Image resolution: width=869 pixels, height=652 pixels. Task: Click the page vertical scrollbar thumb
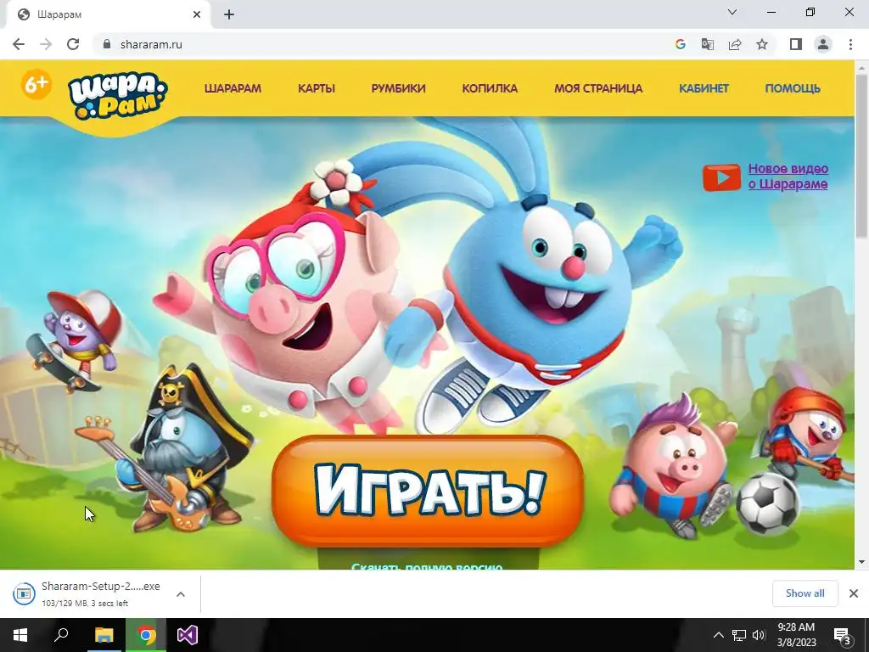tap(862, 155)
